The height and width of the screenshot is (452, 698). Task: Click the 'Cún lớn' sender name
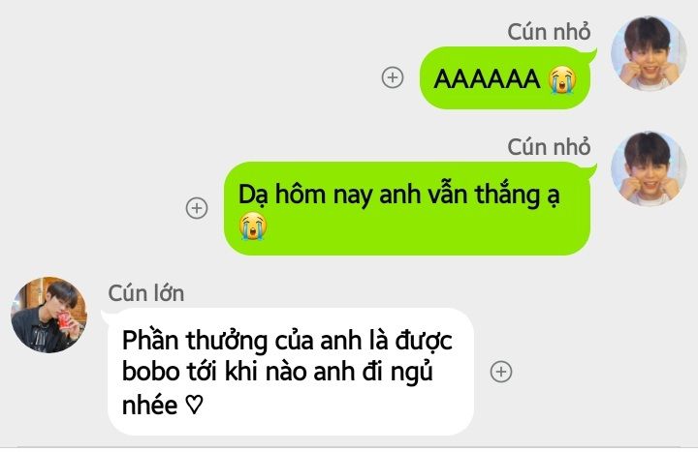coord(146,293)
